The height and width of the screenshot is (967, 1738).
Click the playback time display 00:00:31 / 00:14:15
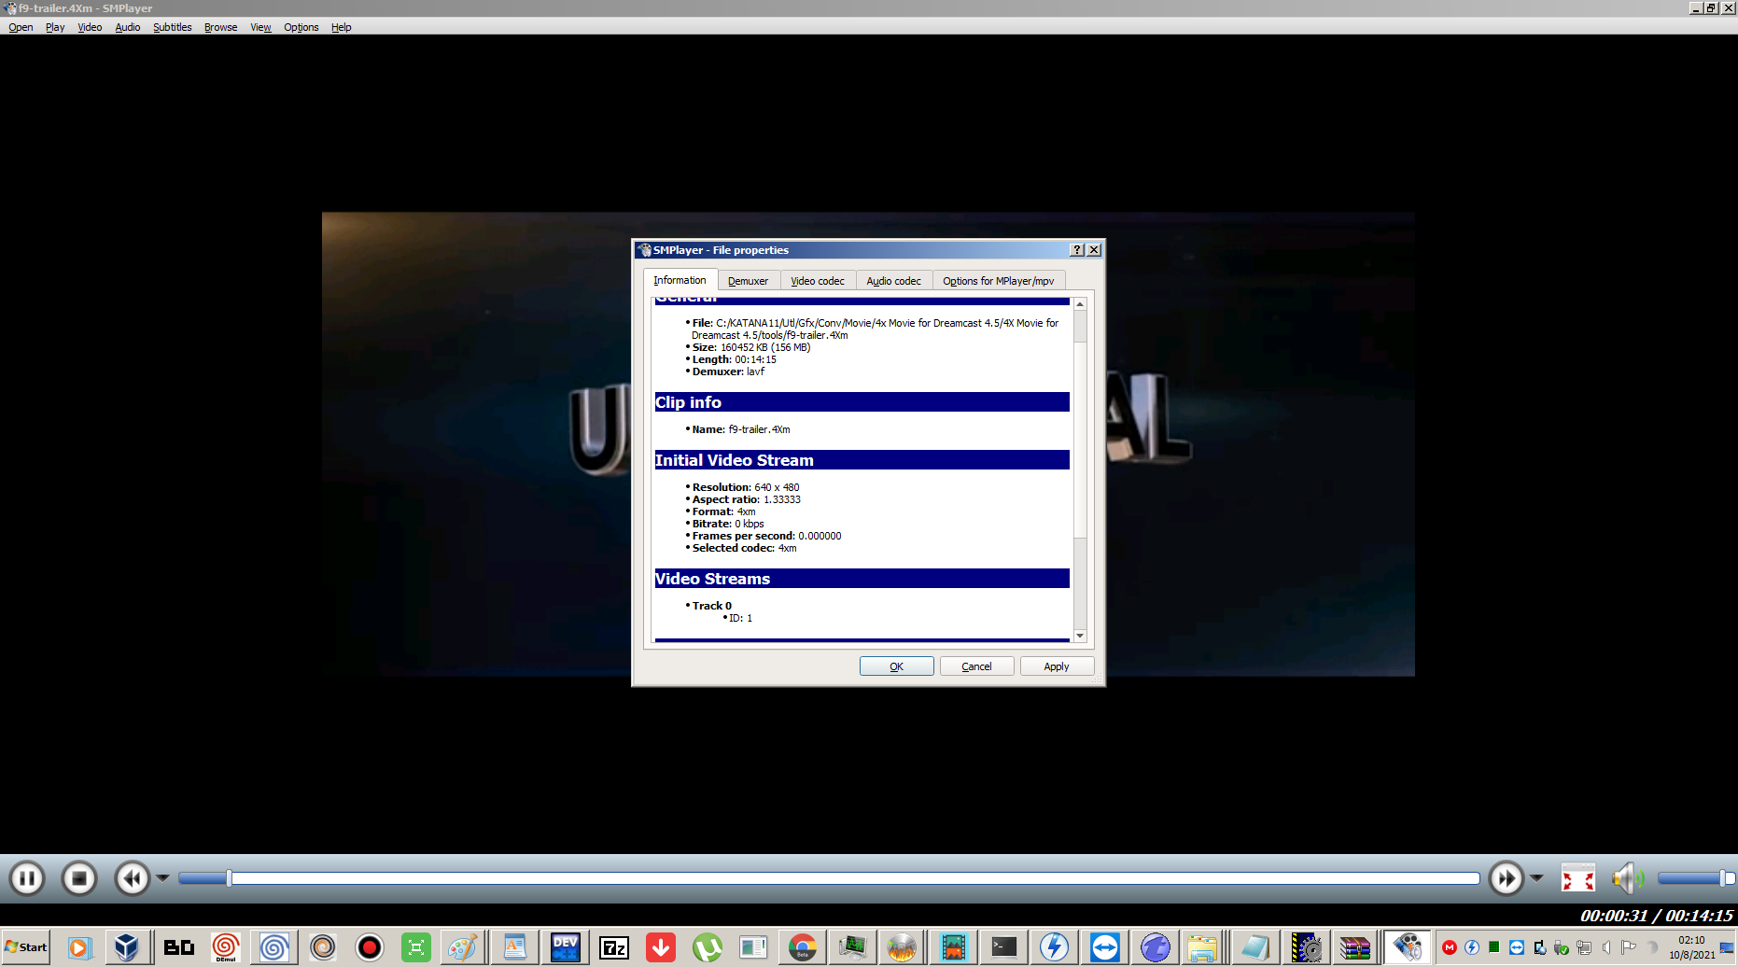click(1656, 916)
